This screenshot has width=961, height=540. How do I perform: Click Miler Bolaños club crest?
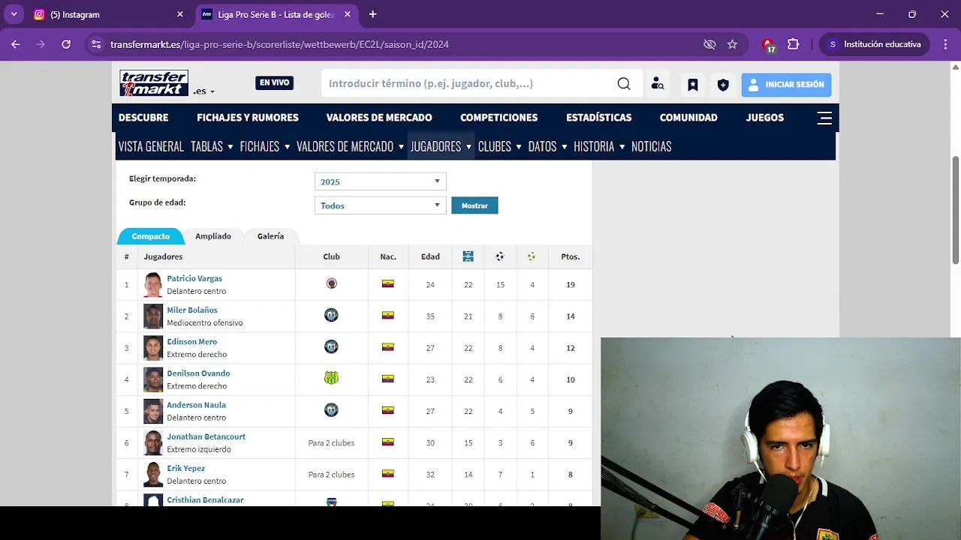coord(331,315)
